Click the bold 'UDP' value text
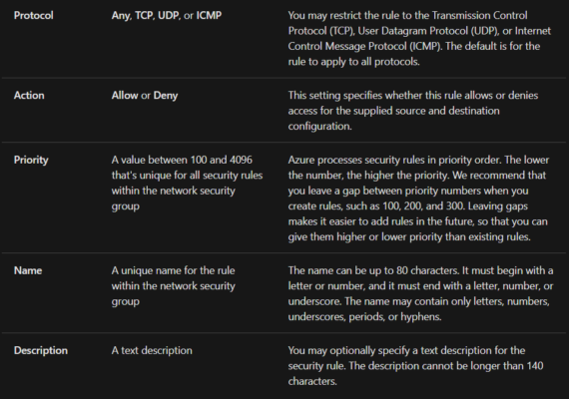Viewport: 569px width, 399px height. coord(169,16)
